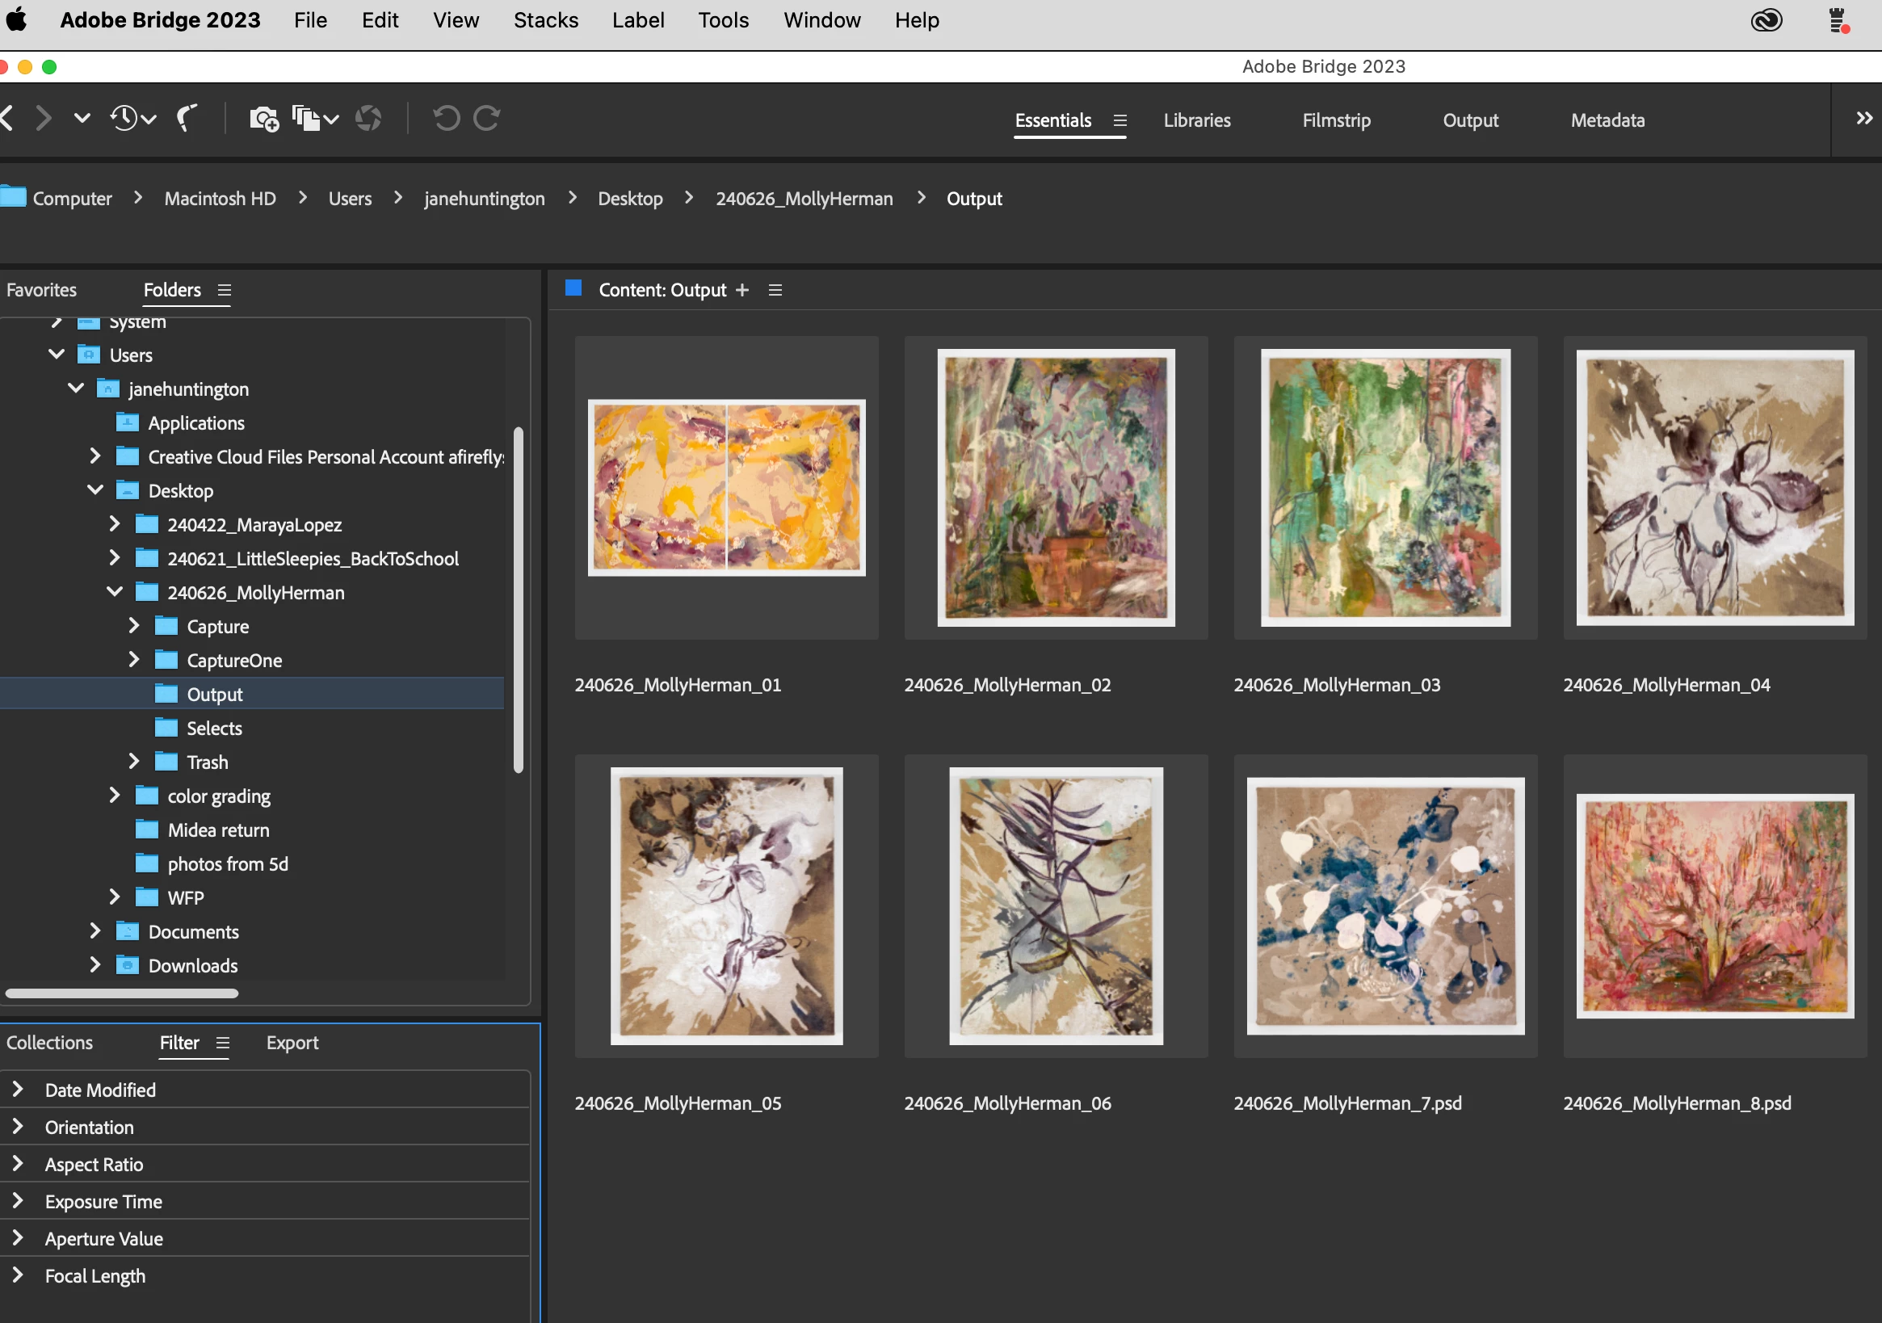Image resolution: width=1882 pixels, height=1323 pixels.
Task: Rotate 90 degrees counterclockwise icon
Action: pos(446,119)
